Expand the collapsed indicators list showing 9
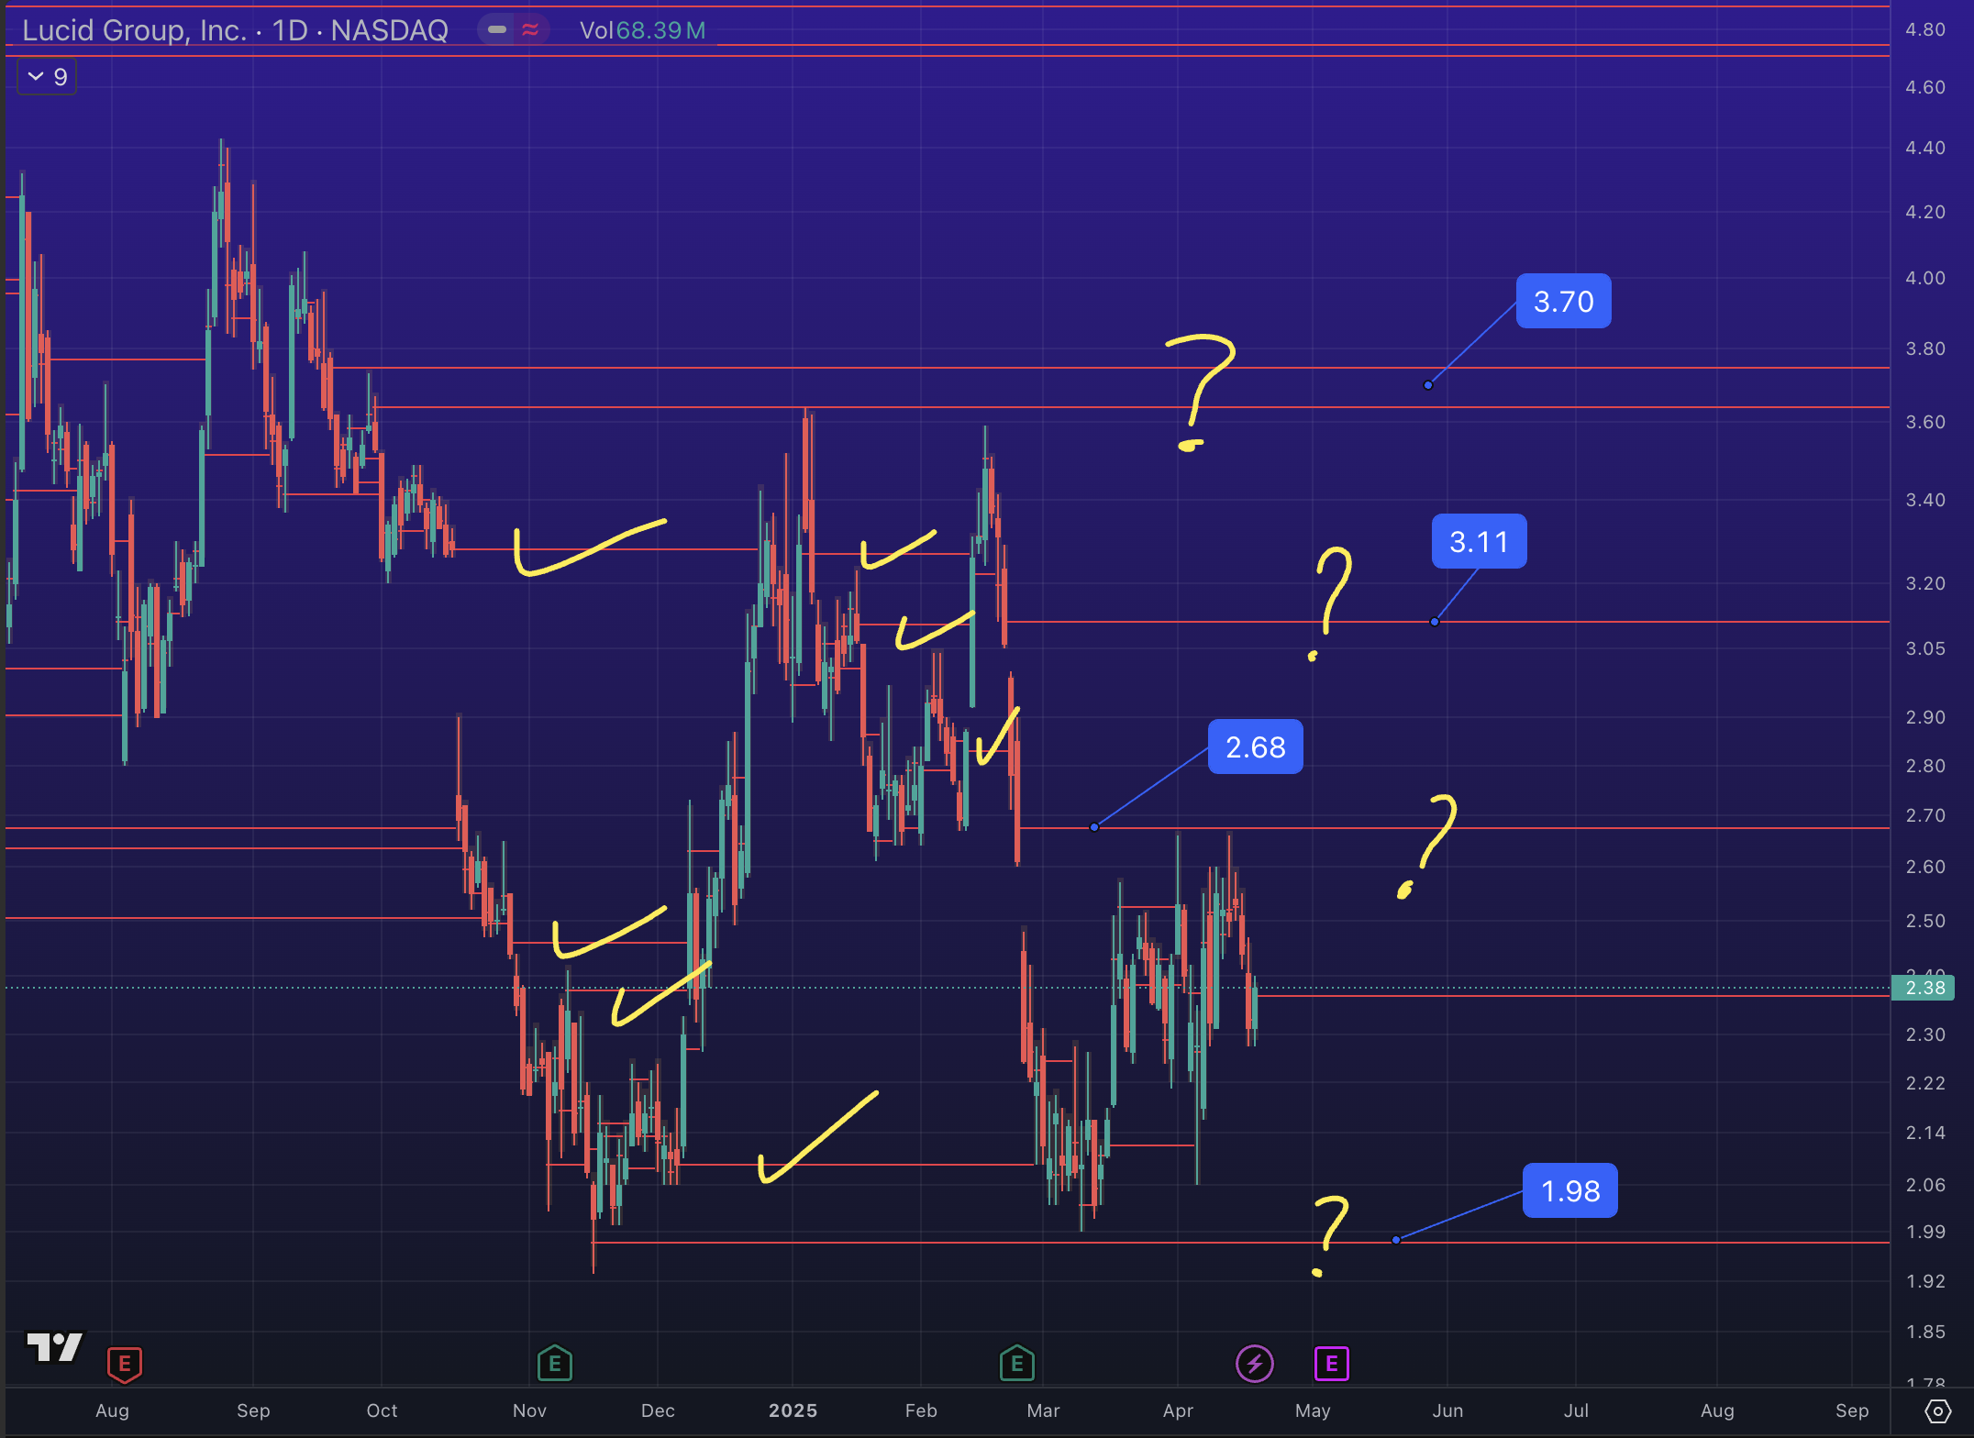The image size is (1974, 1438). point(48,77)
